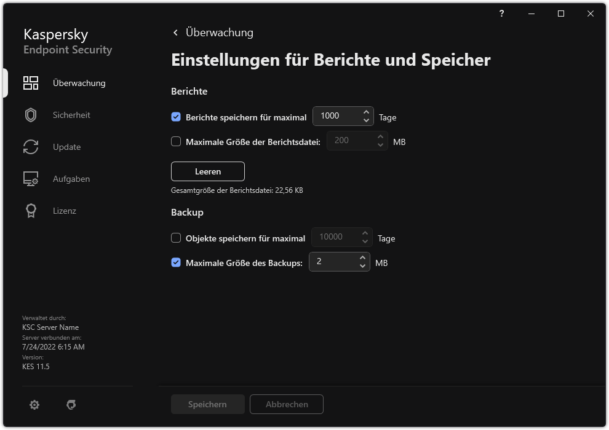This screenshot has height=430, width=609.
Task: Disable Maximale Größe des Backups checkbox
Action: [175, 262]
